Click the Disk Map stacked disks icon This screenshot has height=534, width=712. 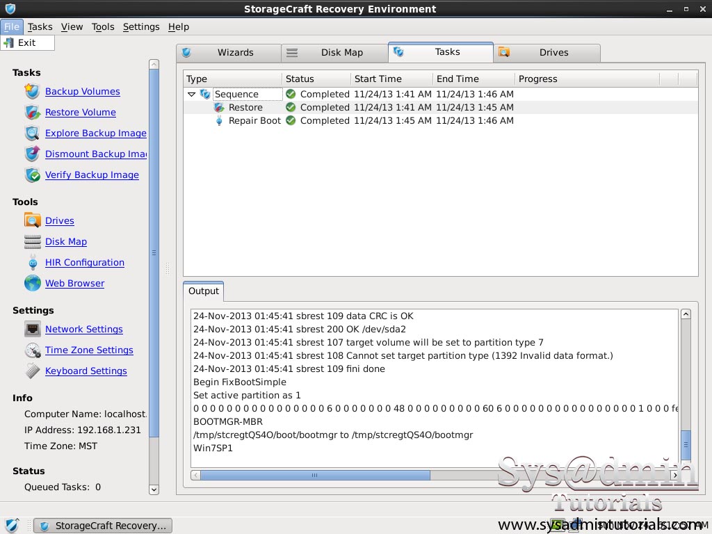pos(32,241)
